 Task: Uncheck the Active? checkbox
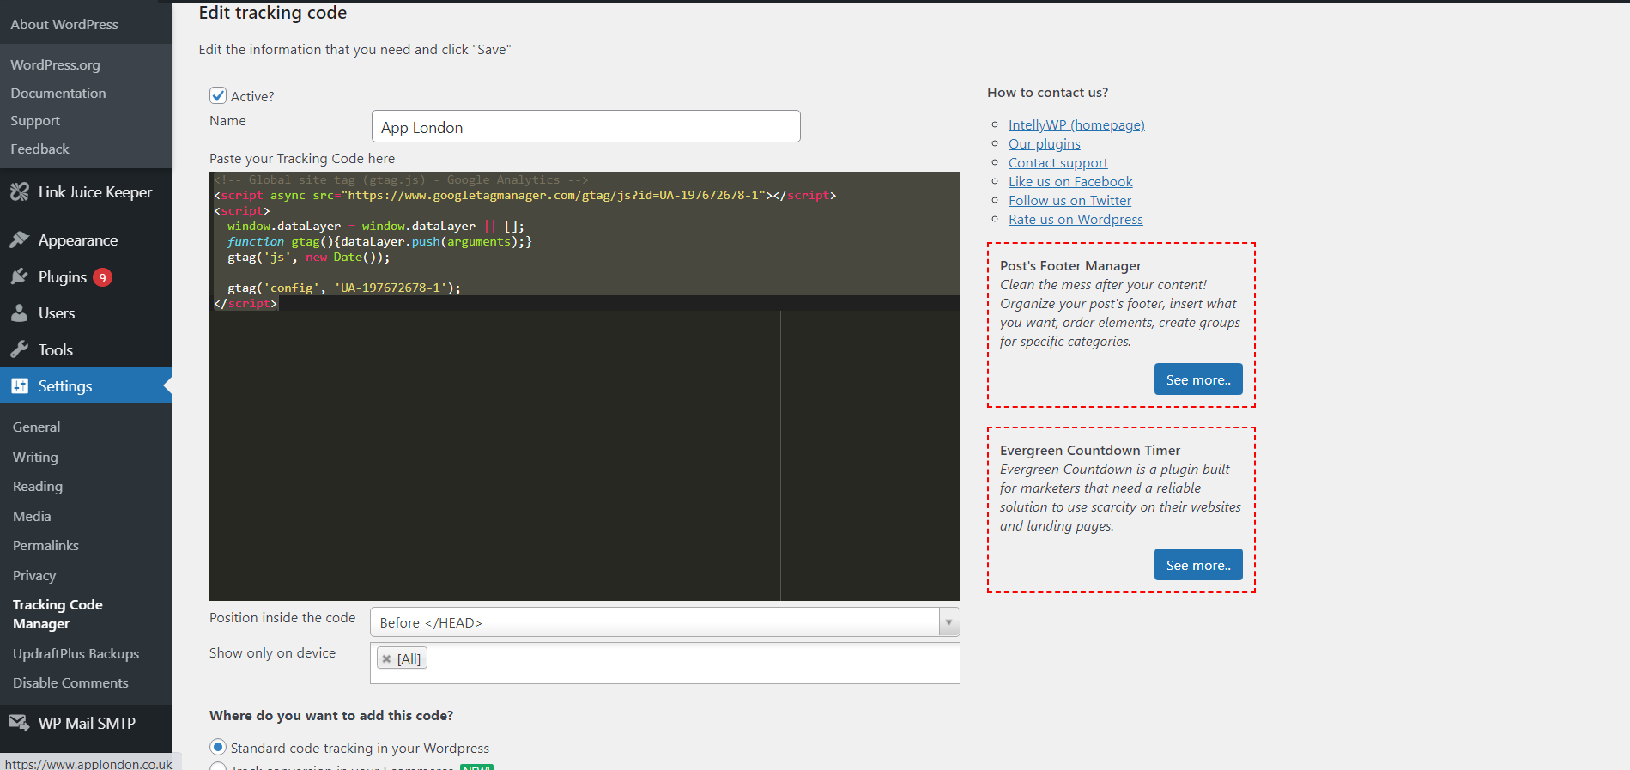218,95
